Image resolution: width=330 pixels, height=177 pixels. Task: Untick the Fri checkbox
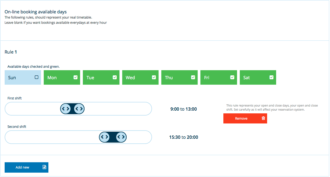click(232, 77)
